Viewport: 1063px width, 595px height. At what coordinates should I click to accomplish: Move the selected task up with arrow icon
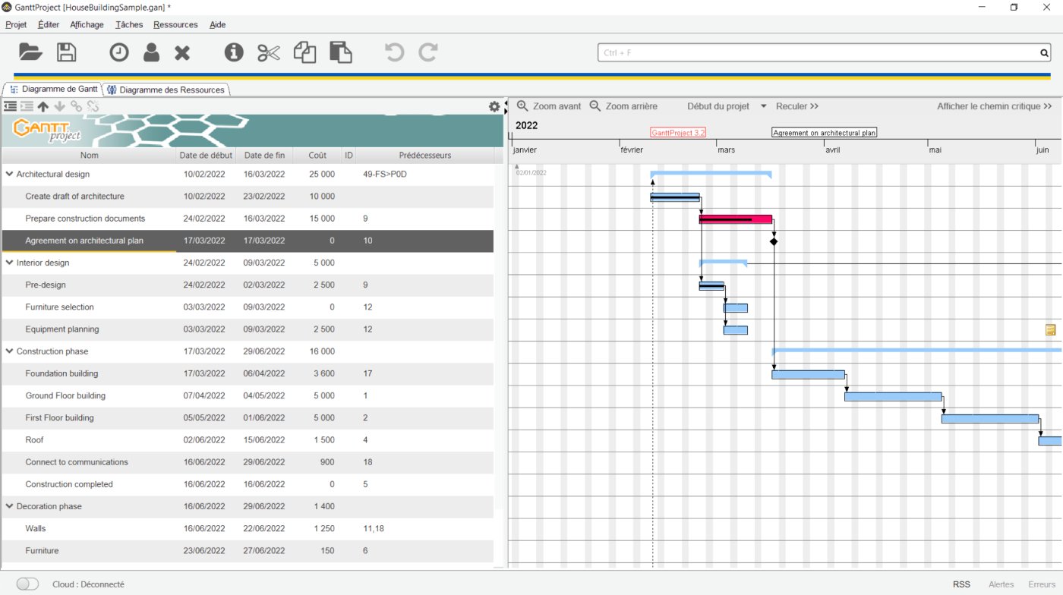click(43, 105)
